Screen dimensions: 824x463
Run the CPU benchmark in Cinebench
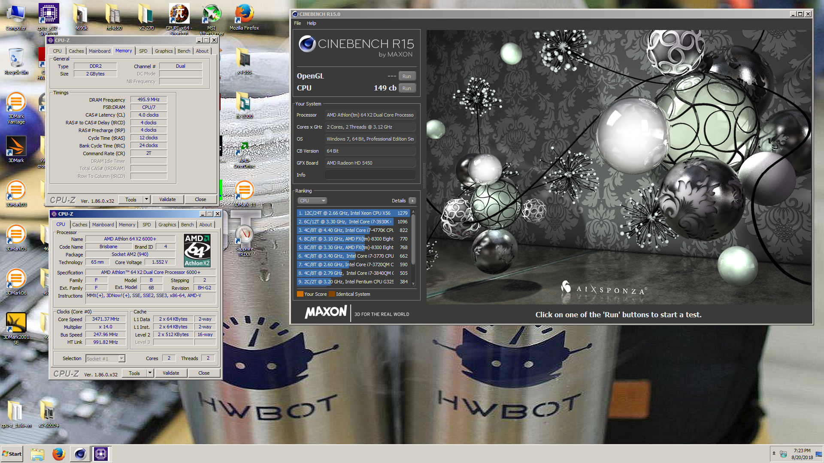point(407,88)
